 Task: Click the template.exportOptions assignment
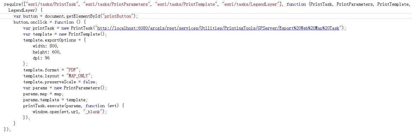[x=54, y=40]
